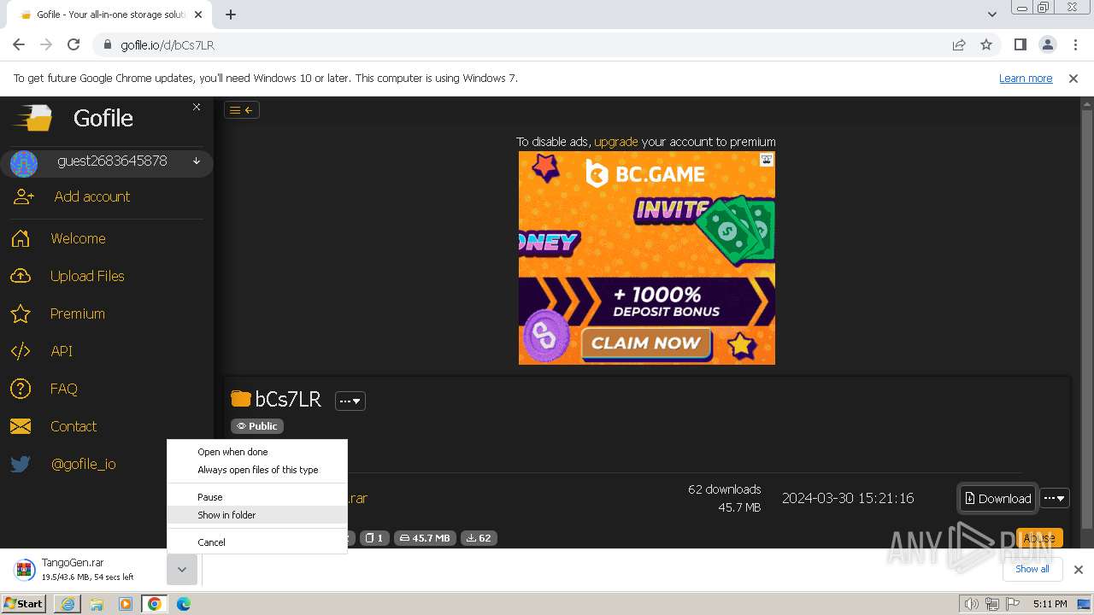Open Microsoft Edge from the taskbar
This screenshot has height=615, width=1094.
(184, 604)
